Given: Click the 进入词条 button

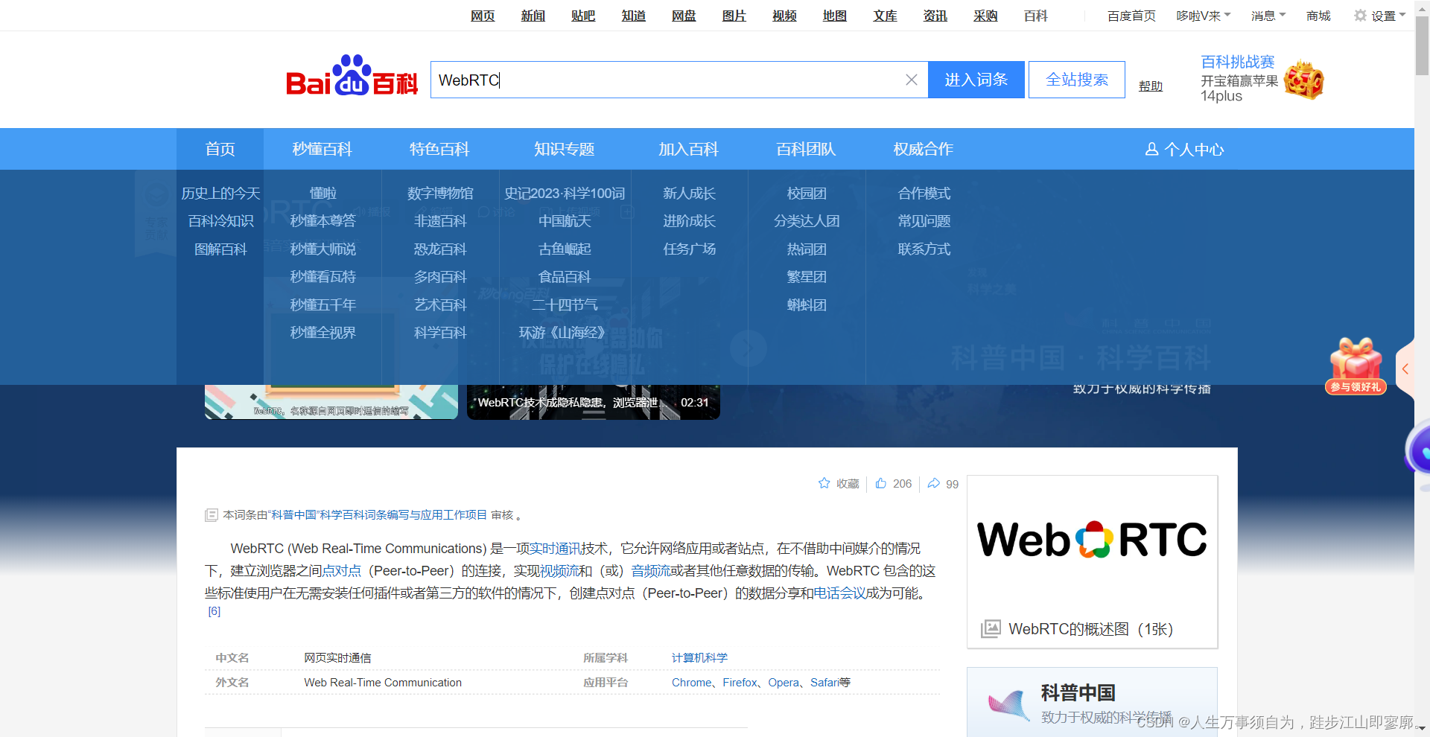Looking at the screenshot, I should tap(976, 80).
